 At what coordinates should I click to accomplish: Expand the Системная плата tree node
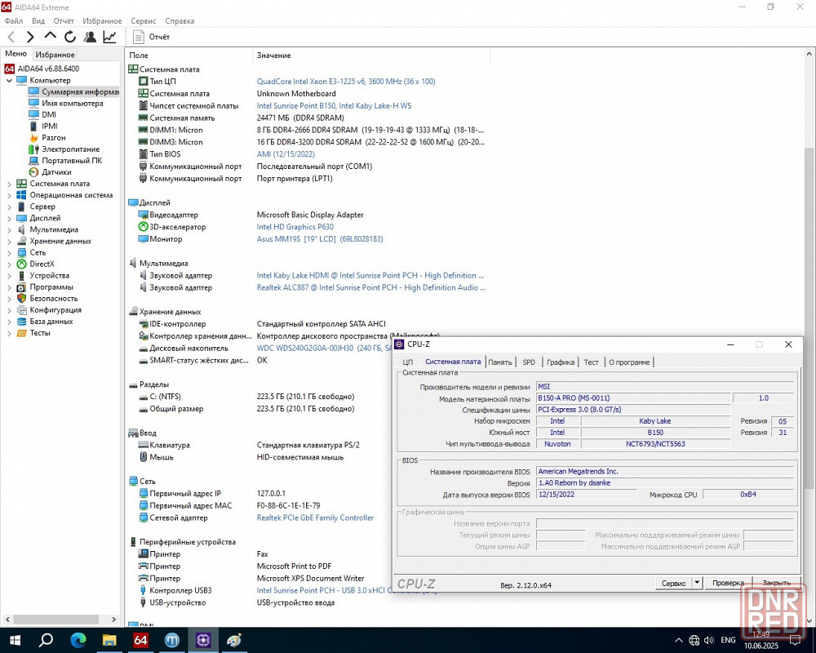pos(9,184)
